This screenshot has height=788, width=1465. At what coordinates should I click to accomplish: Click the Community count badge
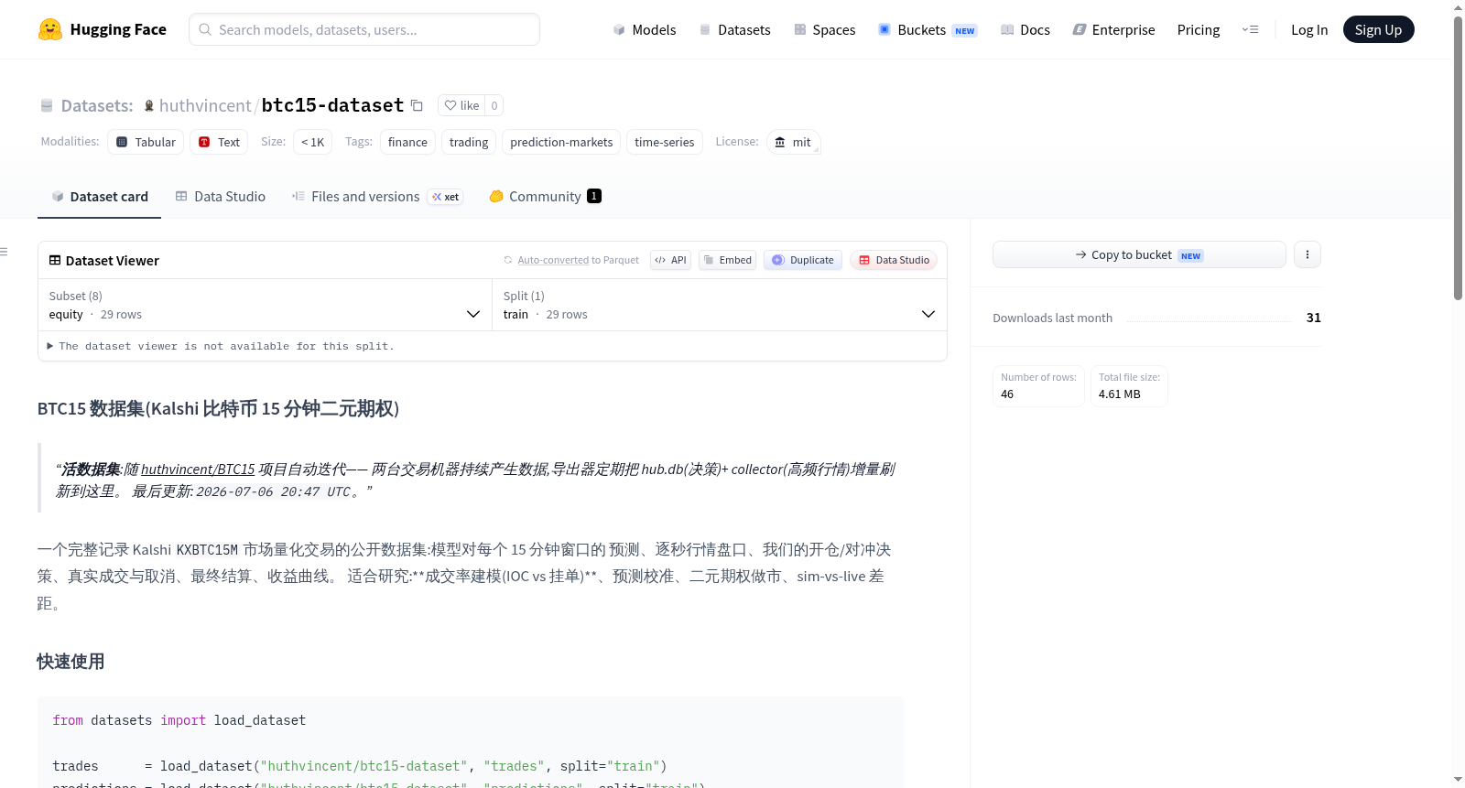594,196
